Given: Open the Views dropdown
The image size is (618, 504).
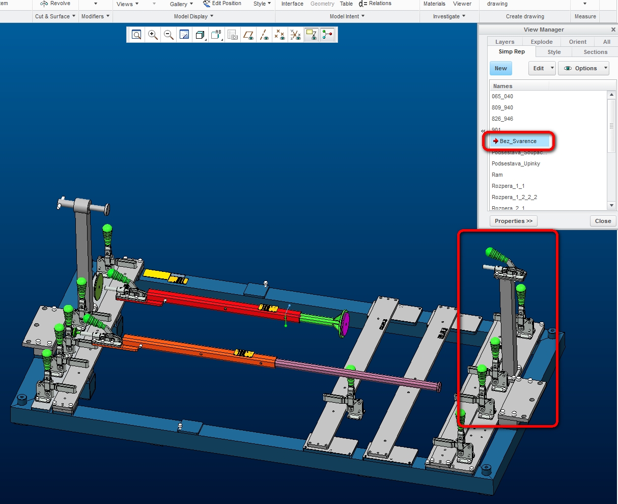Looking at the screenshot, I should pyautogui.click(x=128, y=4).
